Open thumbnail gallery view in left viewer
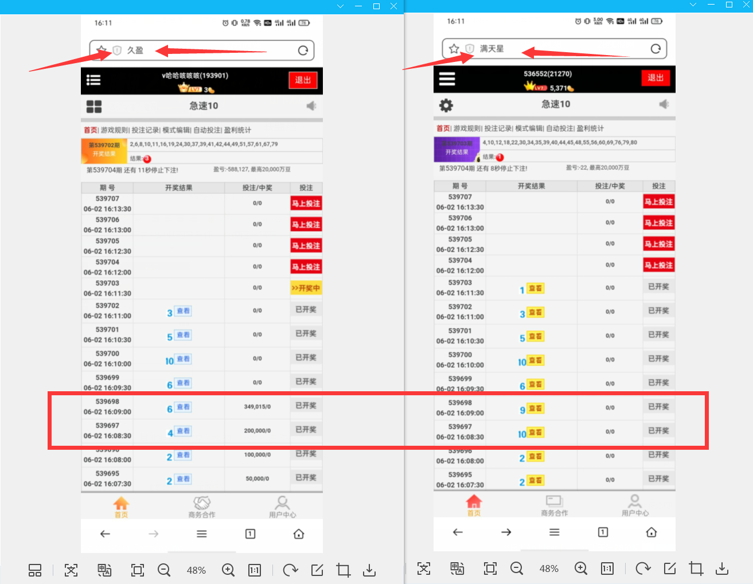 [x=35, y=570]
